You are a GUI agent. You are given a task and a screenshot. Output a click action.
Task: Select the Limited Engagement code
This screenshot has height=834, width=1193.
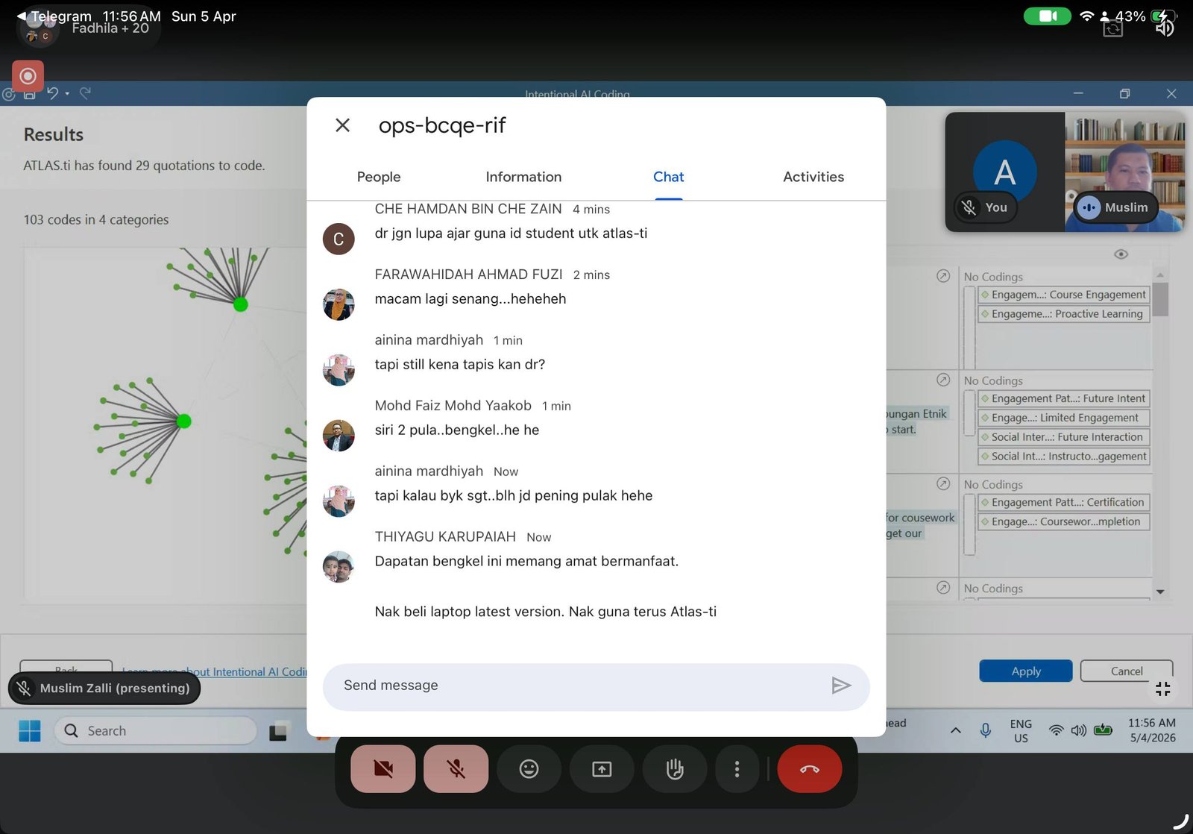pos(1064,418)
